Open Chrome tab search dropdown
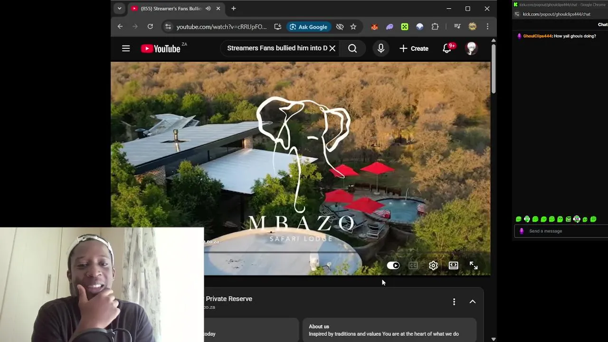The width and height of the screenshot is (608, 342). tap(119, 9)
